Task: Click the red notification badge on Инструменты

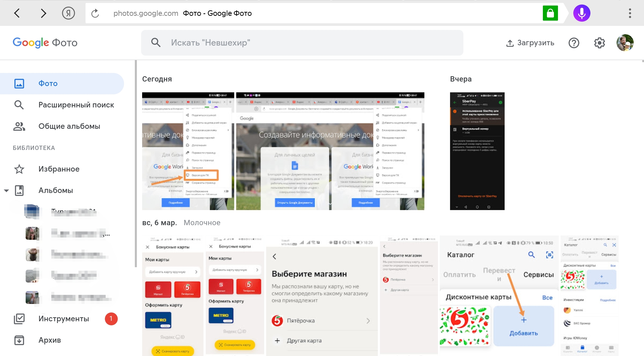Action: (x=111, y=319)
